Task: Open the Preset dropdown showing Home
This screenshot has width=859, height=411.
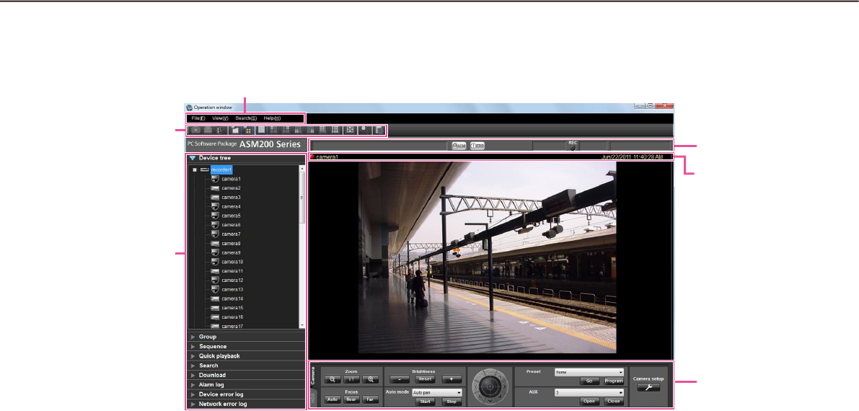Action: [589, 373]
